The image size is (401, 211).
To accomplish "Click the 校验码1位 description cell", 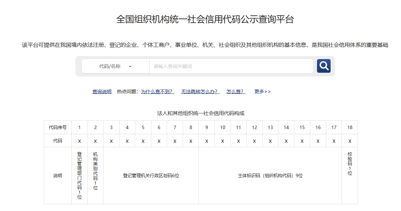I will [350, 175].
